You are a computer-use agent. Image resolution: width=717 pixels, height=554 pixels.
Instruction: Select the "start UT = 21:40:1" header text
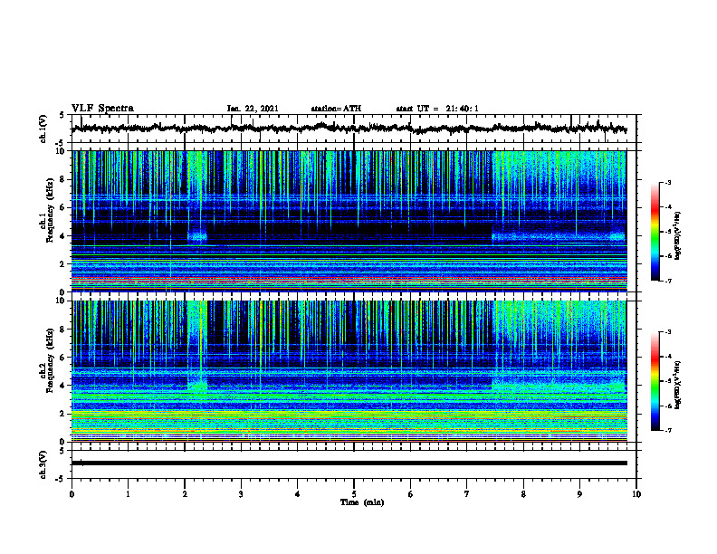tap(437, 109)
